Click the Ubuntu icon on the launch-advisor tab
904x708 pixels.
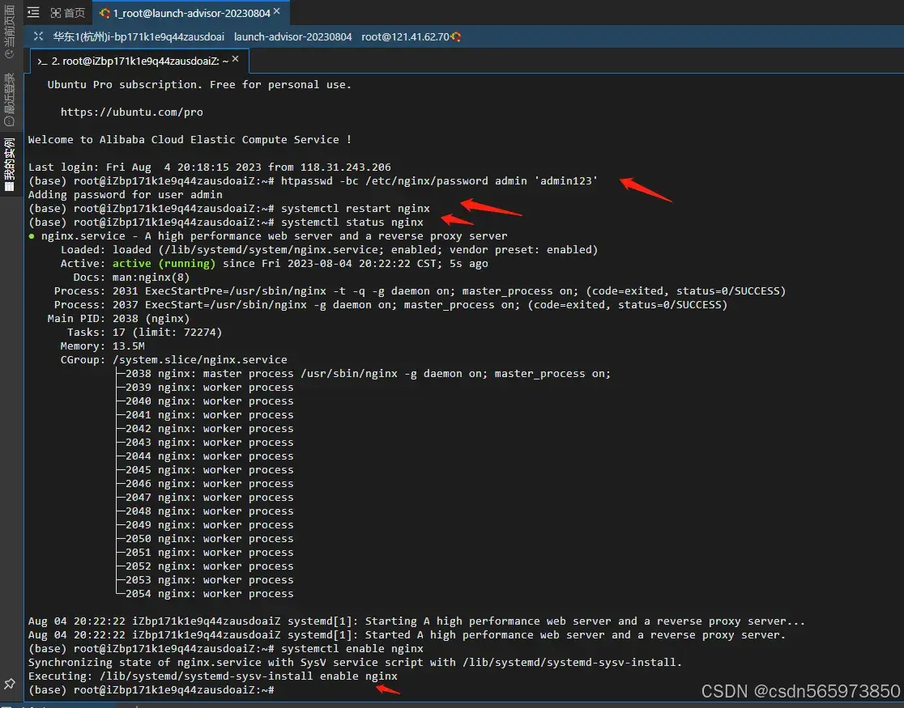(105, 13)
